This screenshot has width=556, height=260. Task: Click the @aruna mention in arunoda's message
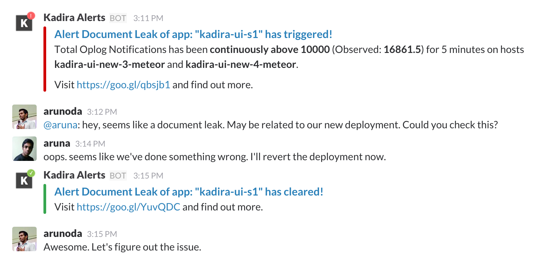60,125
